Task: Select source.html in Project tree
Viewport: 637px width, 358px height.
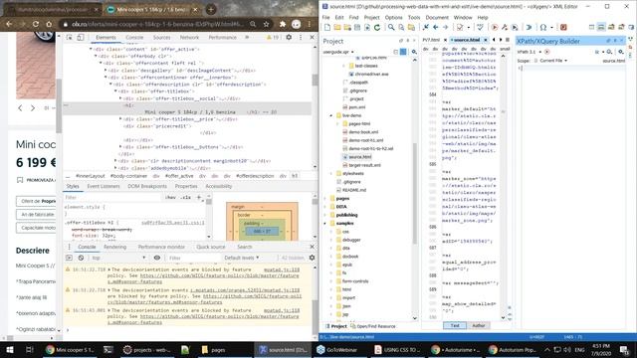Action: point(359,157)
